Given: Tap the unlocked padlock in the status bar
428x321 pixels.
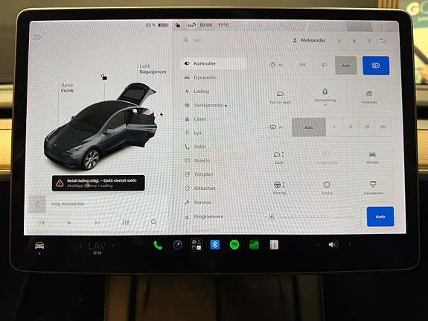Looking at the screenshot, I should [x=178, y=25].
